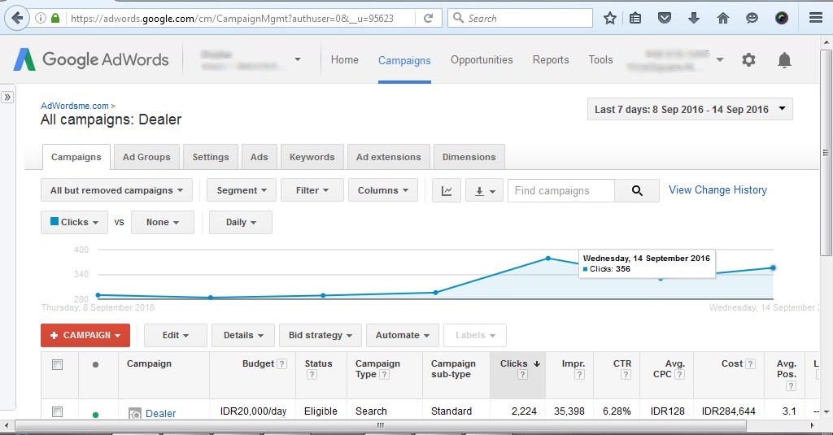Tick the select-all campaigns header checkbox
Viewport: 833px width, 435px height.
pos(57,364)
